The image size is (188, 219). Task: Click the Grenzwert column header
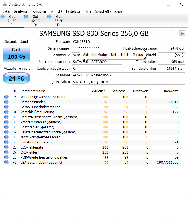140,91
